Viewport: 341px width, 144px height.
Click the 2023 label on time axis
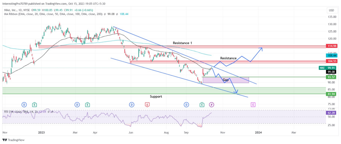tap(41, 132)
